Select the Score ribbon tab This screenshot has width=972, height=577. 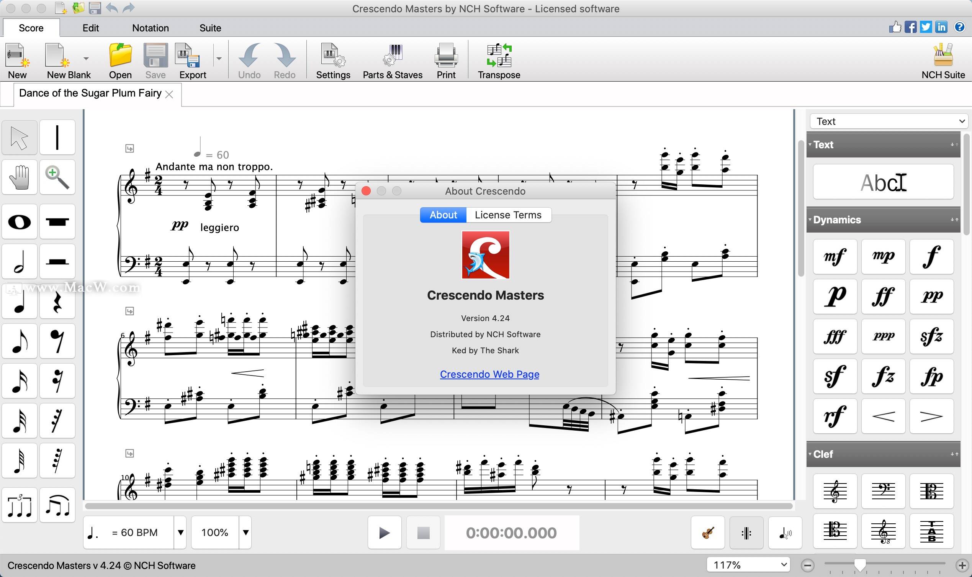31,28
